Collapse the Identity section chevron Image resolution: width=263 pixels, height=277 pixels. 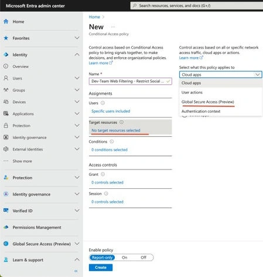(77, 54)
